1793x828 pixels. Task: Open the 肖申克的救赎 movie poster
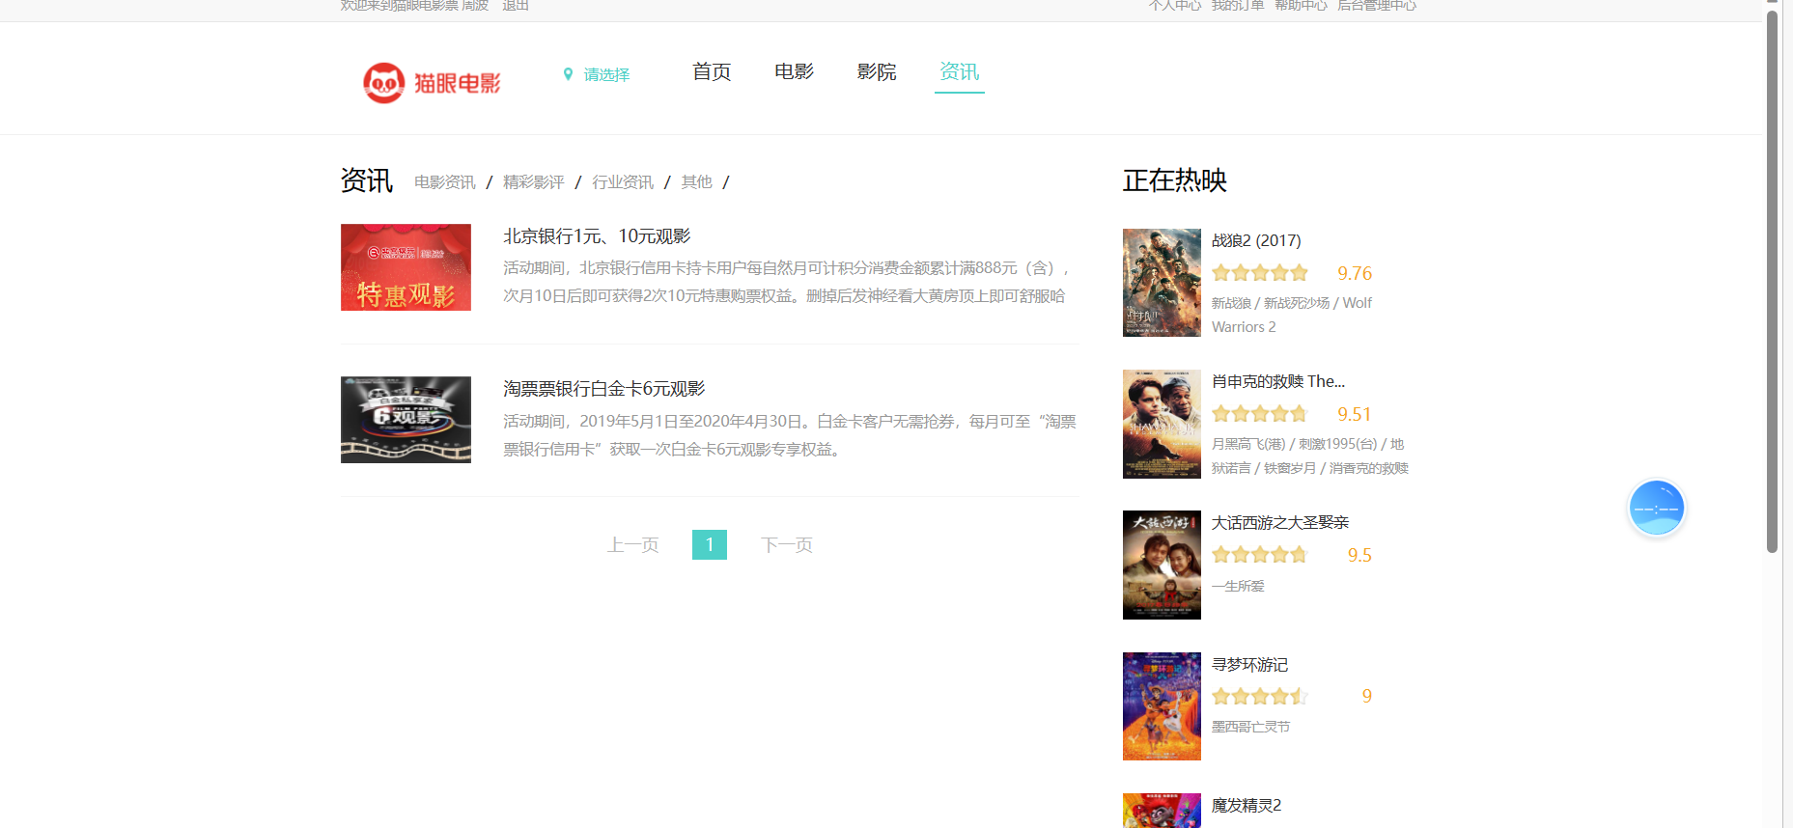tap(1162, 424)
